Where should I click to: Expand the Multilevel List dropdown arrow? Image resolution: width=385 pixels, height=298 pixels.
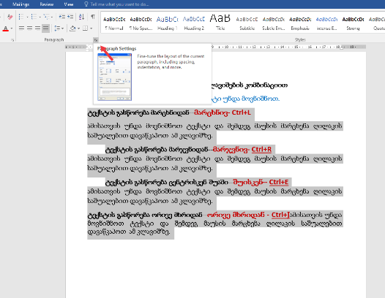point(52,17)
